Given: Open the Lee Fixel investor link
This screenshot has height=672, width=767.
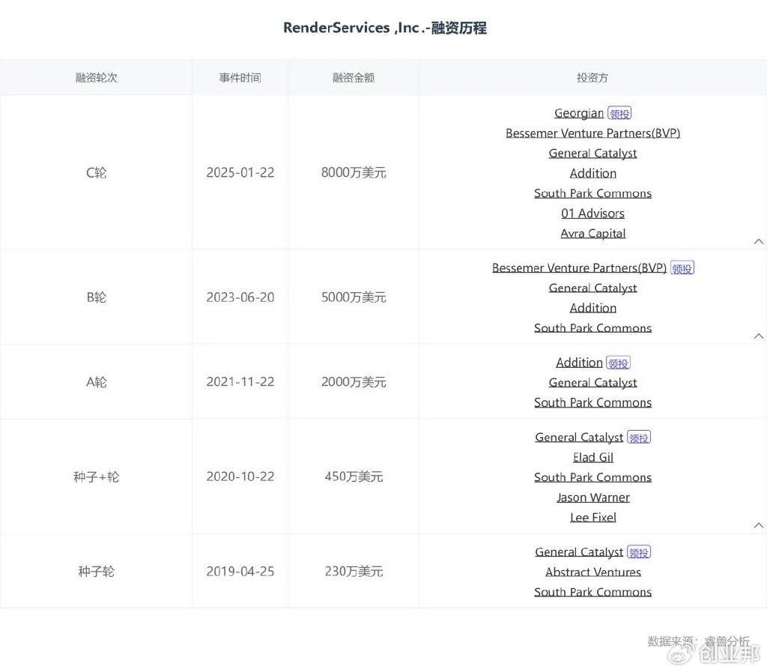Looking at the screenshot, I should [x=593, y=518].
